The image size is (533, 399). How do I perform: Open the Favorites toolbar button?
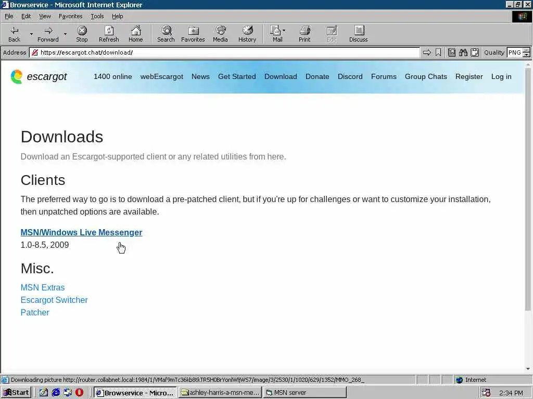click(x=193, y=34)
